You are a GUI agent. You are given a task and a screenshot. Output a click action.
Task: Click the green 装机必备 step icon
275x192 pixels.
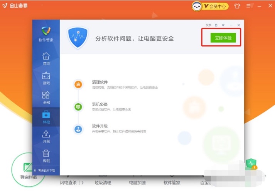pyautogui.click(x=78, y=107)
